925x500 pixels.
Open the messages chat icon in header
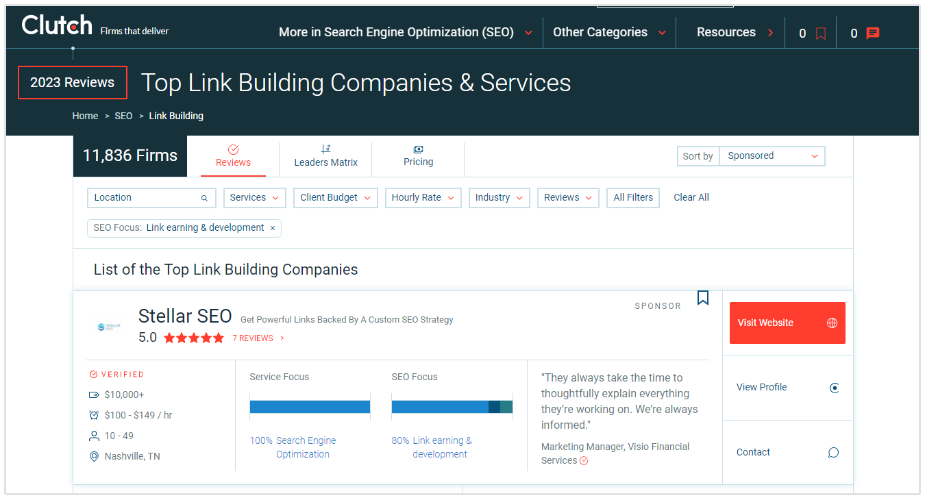(872, 34)
